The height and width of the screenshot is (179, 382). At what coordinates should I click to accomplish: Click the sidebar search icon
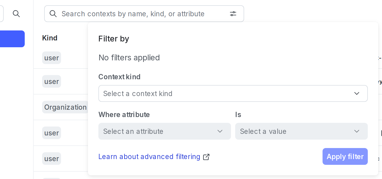pos(16,14)
